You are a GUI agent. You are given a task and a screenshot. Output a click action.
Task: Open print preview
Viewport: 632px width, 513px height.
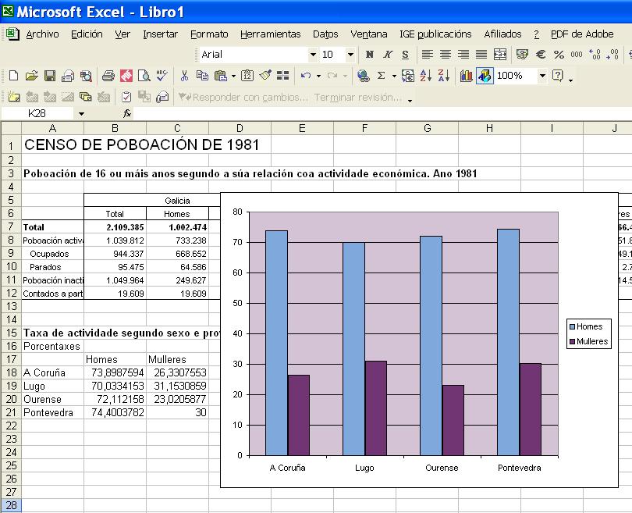pyautogui.click(x=144, y=76)
